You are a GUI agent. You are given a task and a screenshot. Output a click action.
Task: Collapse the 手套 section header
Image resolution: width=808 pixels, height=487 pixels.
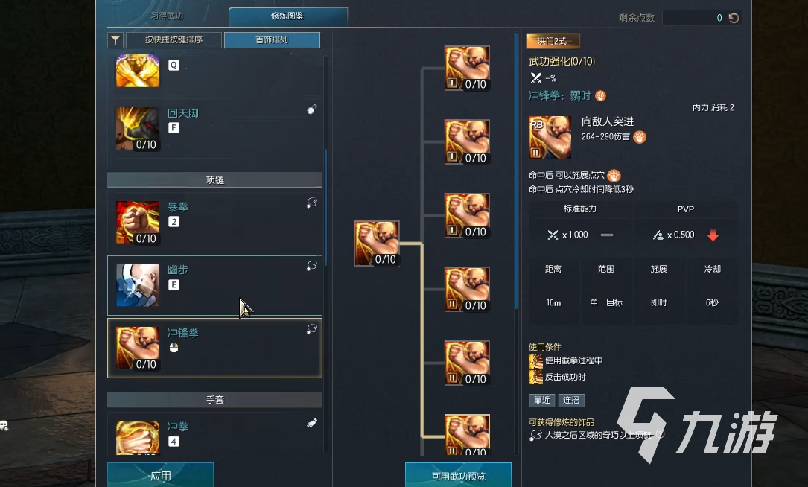tap(215, 399)
